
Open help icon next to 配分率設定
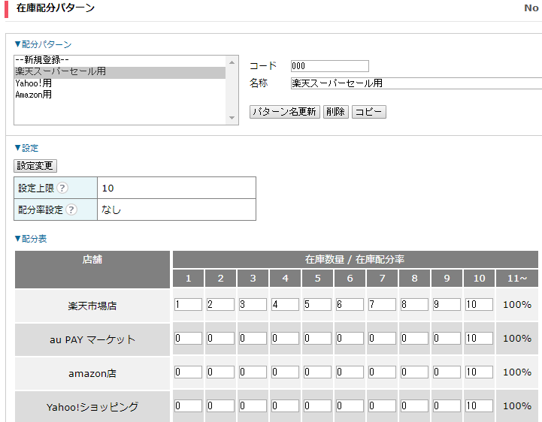pyautogui.click(x=71, y=209)
